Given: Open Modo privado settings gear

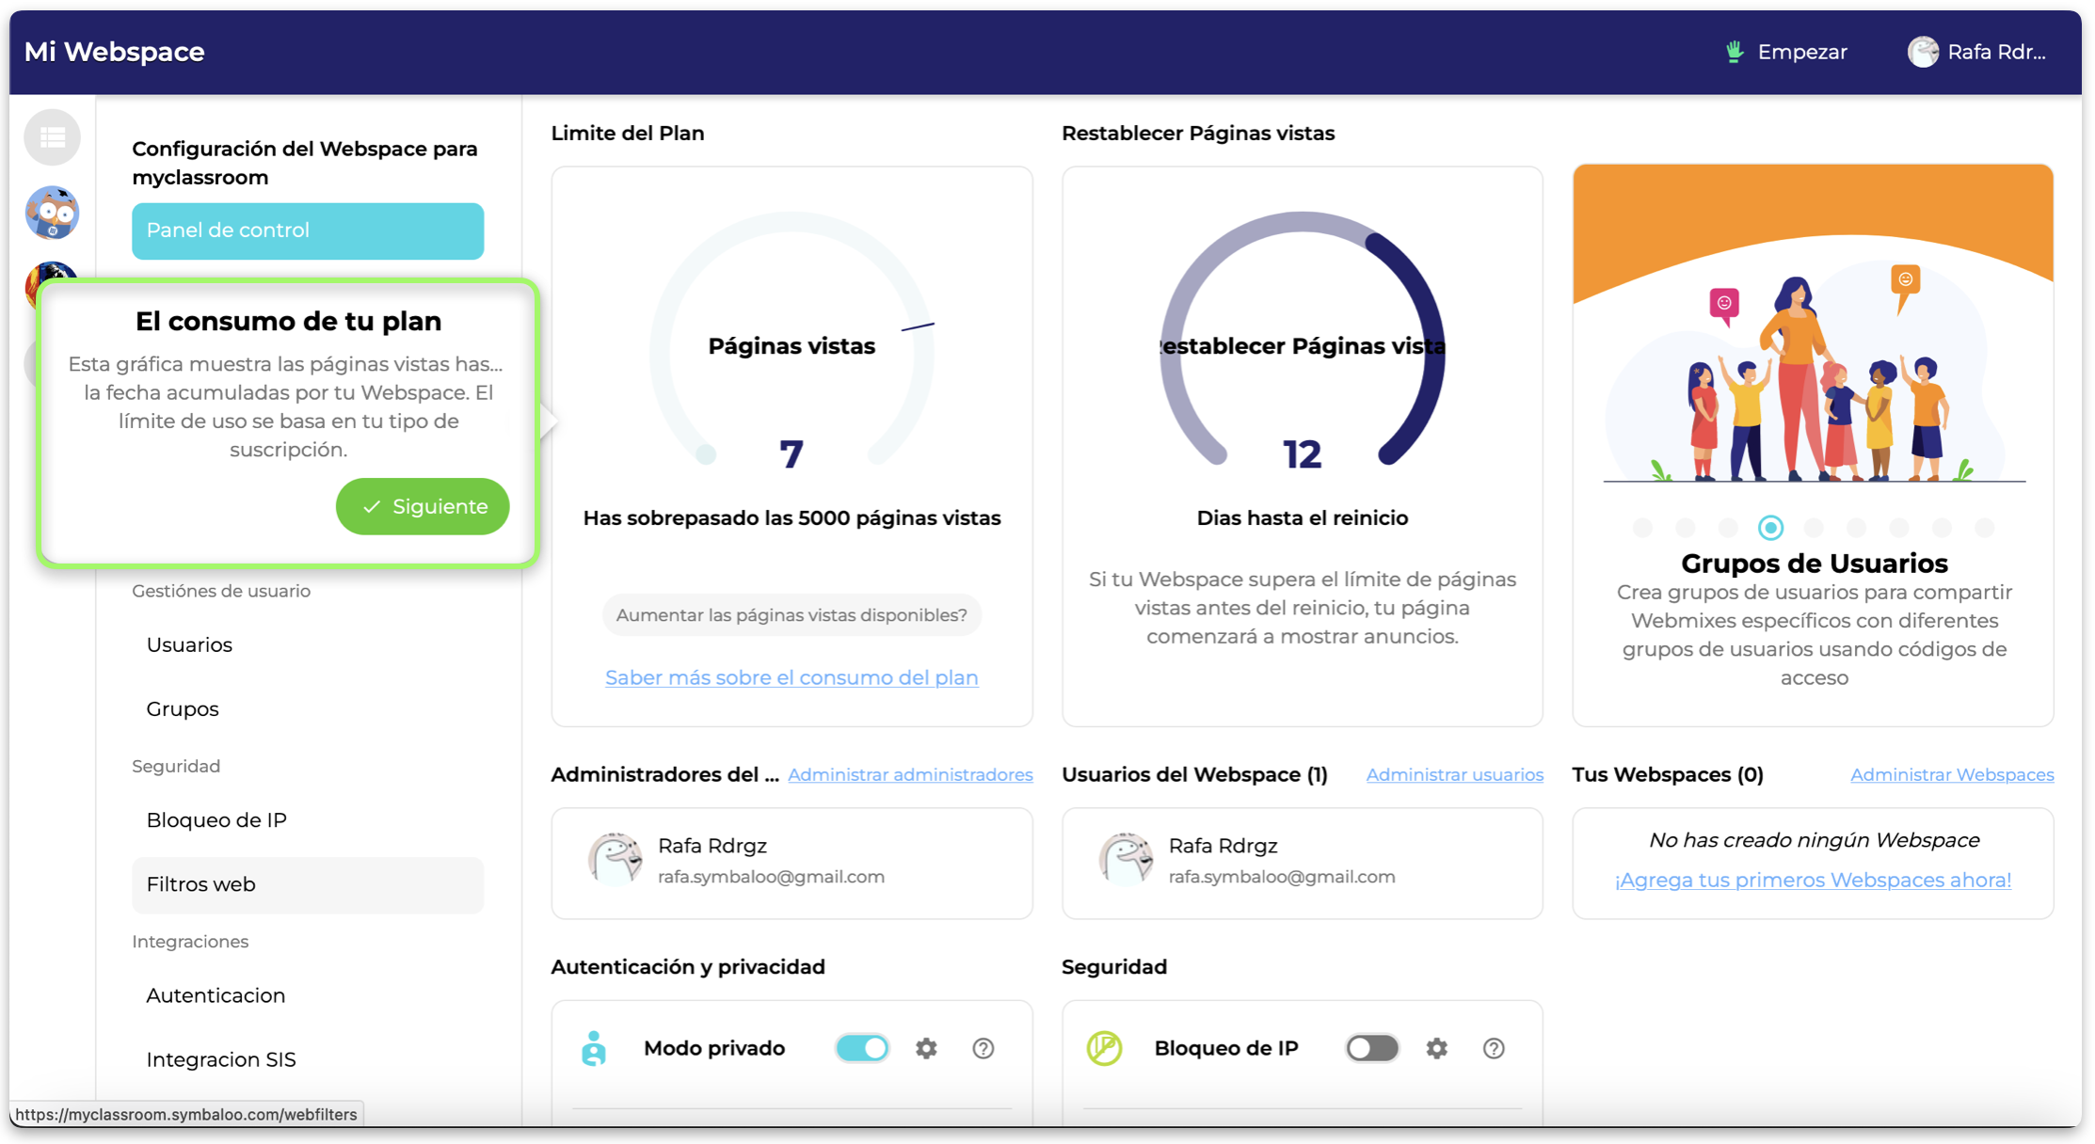Looking at the screenshot, I should point(926,1048).
